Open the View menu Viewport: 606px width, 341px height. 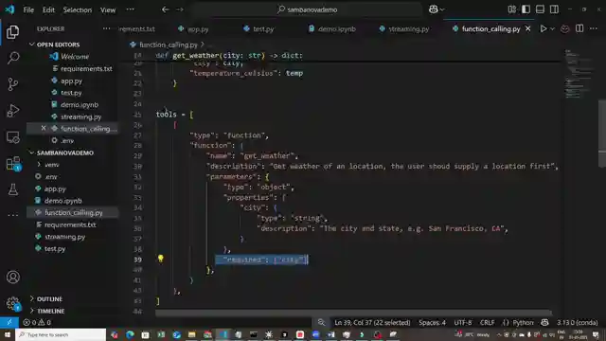(x=108, y=9)
